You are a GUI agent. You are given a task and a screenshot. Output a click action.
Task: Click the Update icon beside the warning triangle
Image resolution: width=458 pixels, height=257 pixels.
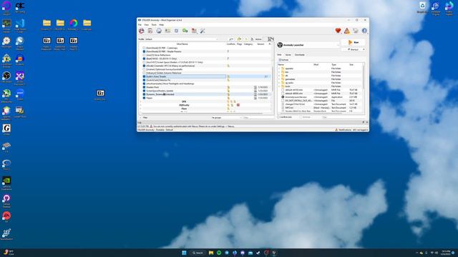click(356, 31)
